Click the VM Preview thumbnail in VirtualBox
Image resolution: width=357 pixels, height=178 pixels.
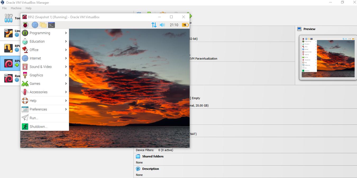(x=327, y=58)
